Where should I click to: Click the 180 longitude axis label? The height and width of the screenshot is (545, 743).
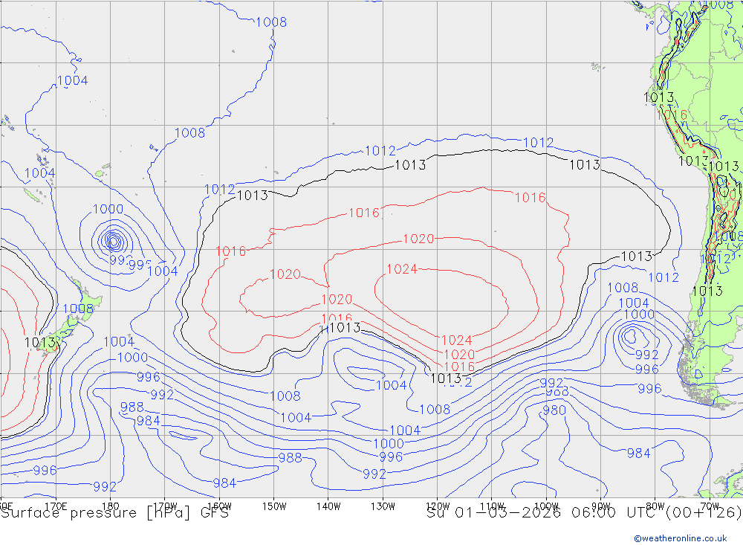(111, 506)
